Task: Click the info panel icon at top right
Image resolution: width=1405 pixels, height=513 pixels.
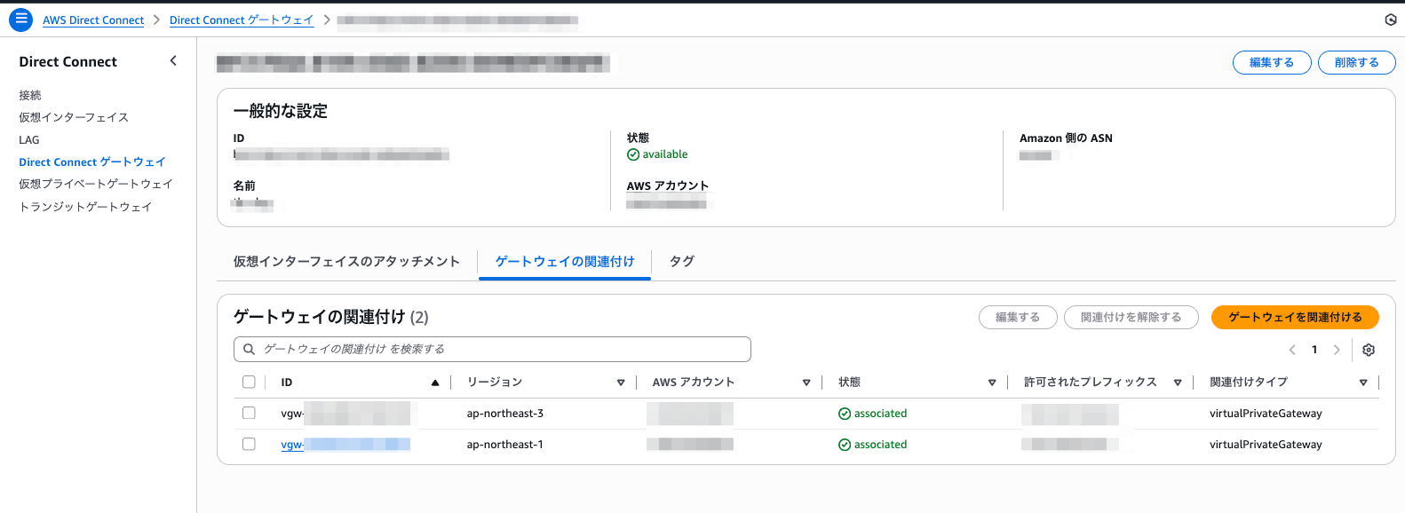Action: click(x=1391, y=20)
